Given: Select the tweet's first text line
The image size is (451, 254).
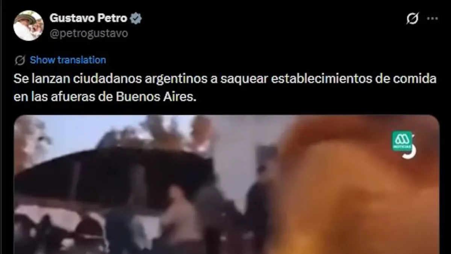Looking at the screenshot, I should [225, 79].
